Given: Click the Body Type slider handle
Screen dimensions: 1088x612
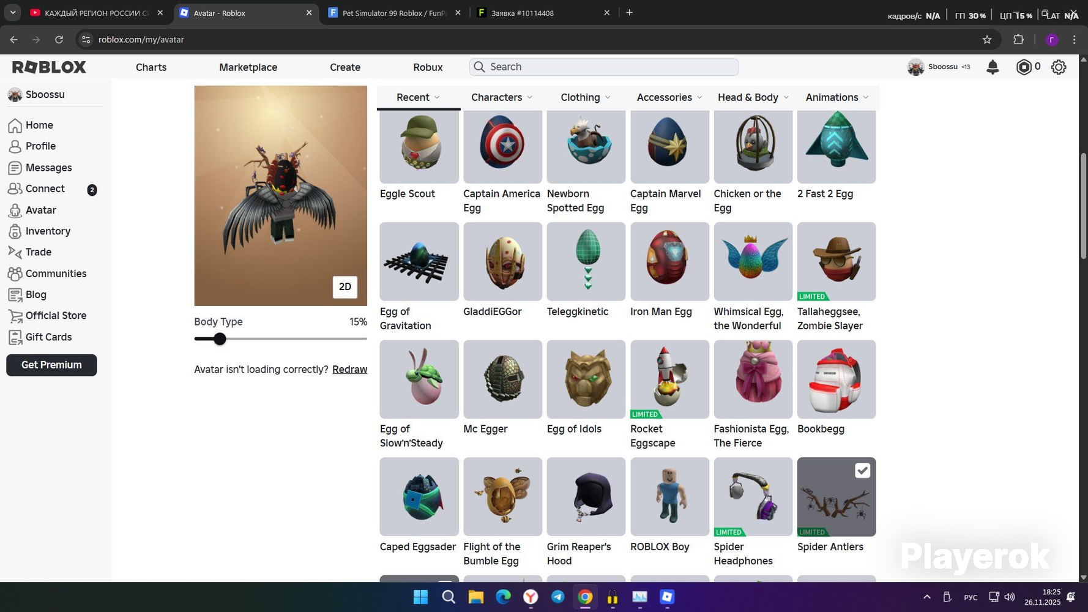Looking at the screenshot, I should 220,339.
